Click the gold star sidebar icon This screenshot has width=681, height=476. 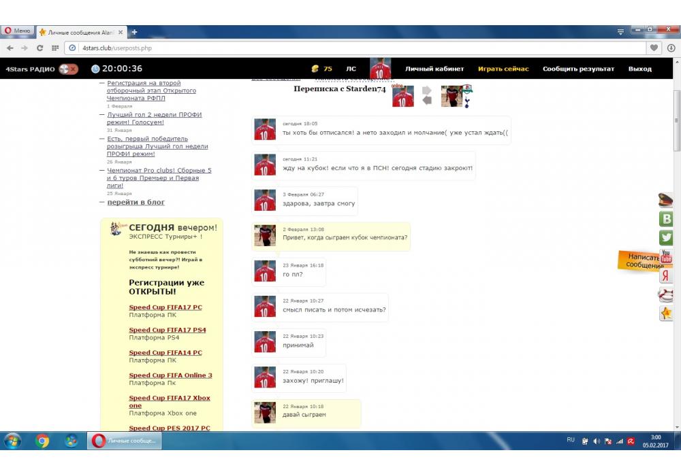666,313
